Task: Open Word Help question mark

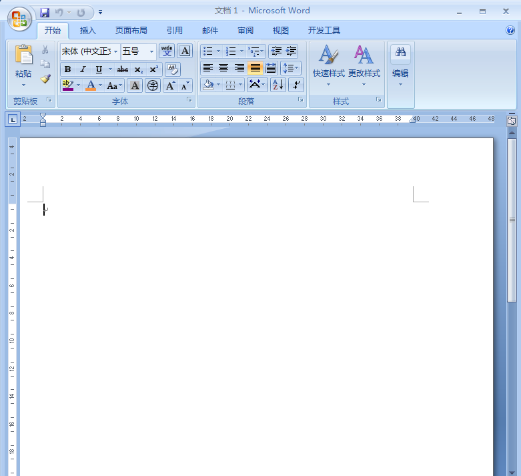Action: click(510, 30)
